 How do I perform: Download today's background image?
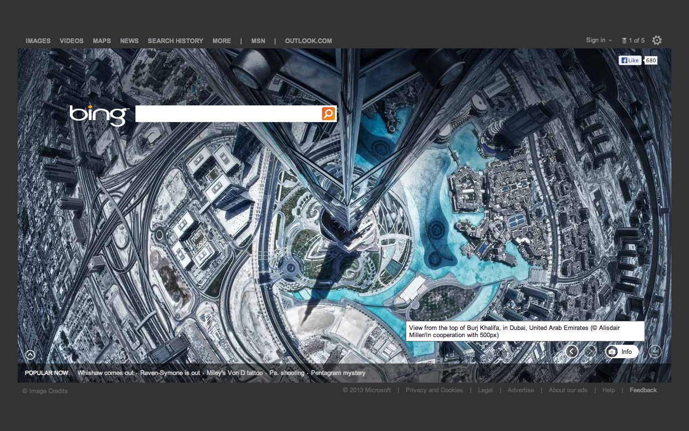[655, 352]
